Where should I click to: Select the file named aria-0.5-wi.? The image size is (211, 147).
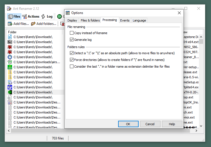pyautogui.click(x=191, y=77)
